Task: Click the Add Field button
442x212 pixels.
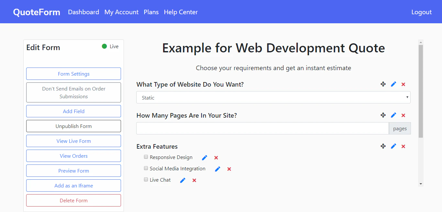Action: point(73,111)
